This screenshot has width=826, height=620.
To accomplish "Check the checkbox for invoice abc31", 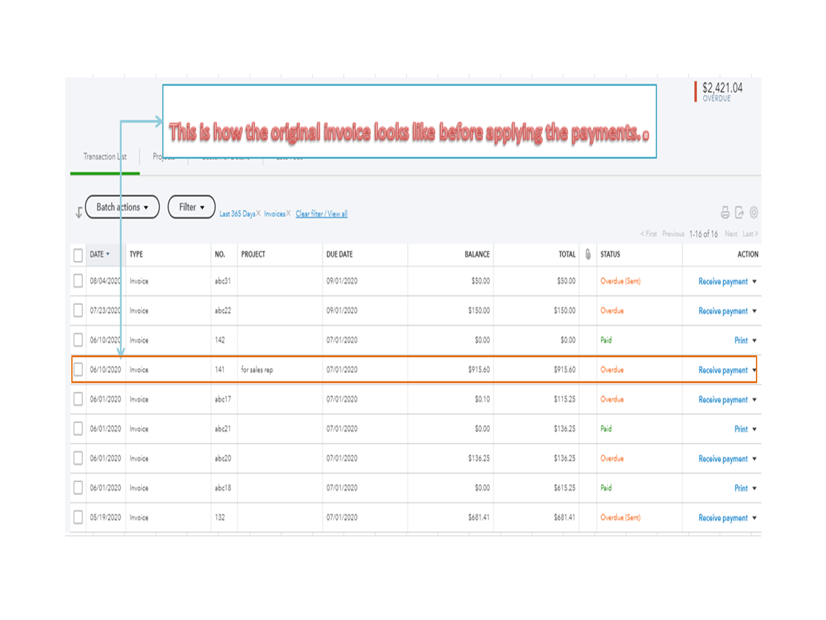I will [x=78, y=281].
